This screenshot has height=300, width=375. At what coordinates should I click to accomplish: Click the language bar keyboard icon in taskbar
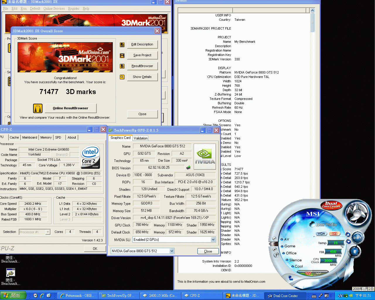click(x=314, y=296)
